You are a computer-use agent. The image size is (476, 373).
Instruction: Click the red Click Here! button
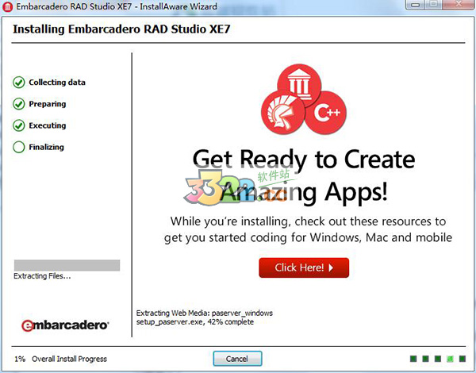click(304, 267)
